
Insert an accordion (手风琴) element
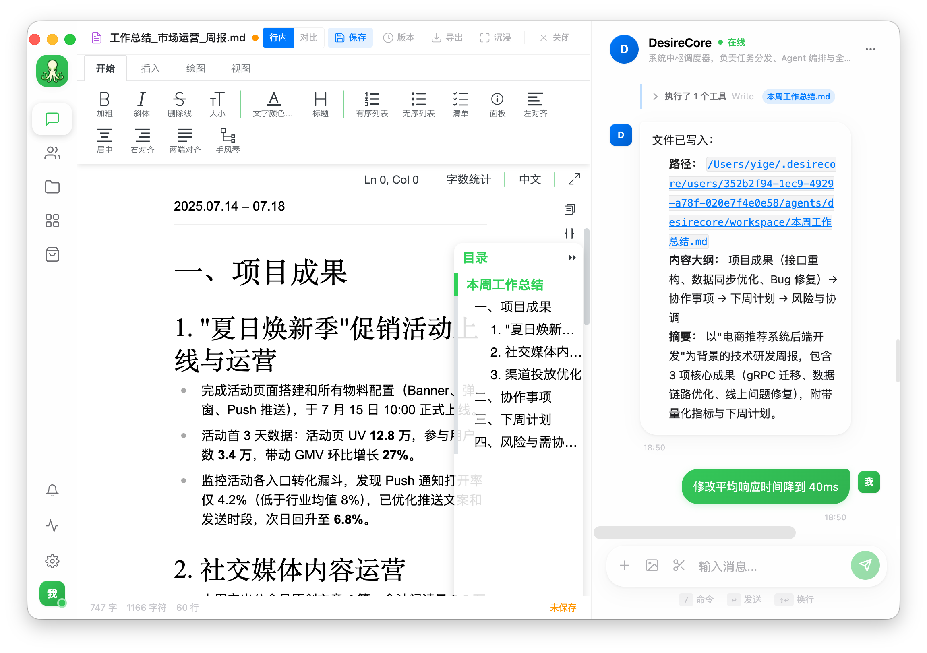pyautogui.click(x=227, y=140)
